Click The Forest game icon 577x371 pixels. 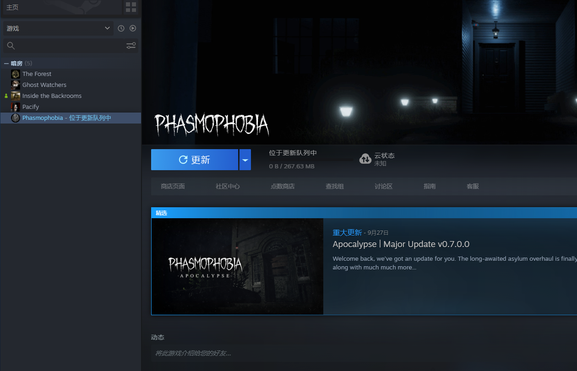tap(16, 74)
